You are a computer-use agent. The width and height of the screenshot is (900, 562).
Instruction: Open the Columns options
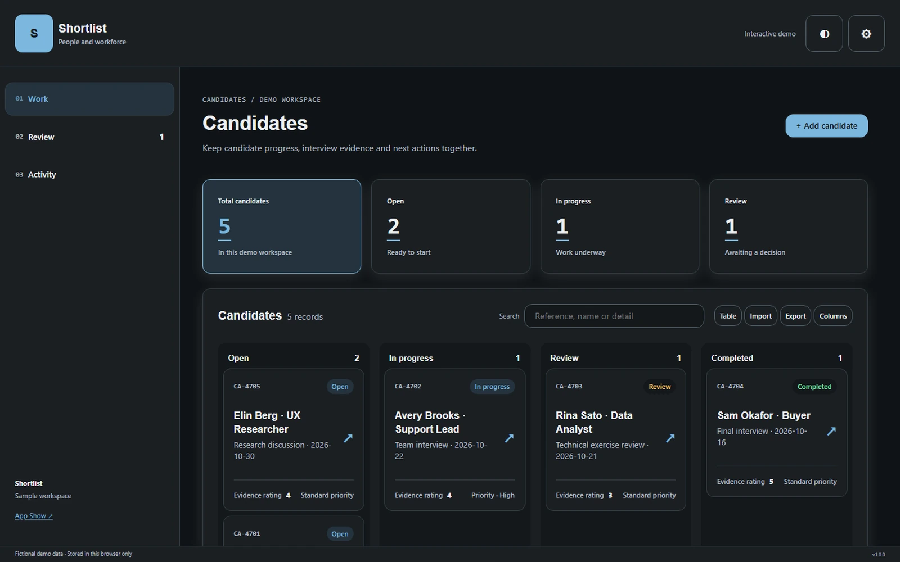click(x=833, y=316)
